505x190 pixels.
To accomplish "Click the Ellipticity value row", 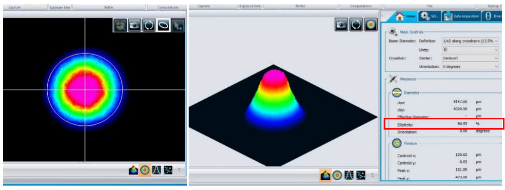I will point(444,124).
